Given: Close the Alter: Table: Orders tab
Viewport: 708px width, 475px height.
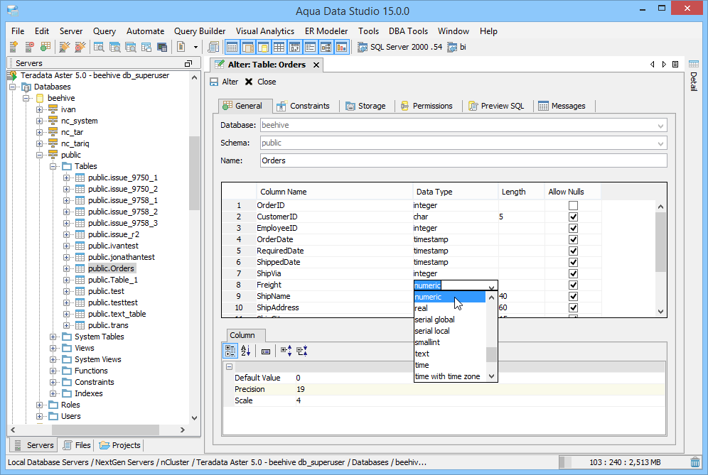Looking at the screenshot, I should 316,65.
